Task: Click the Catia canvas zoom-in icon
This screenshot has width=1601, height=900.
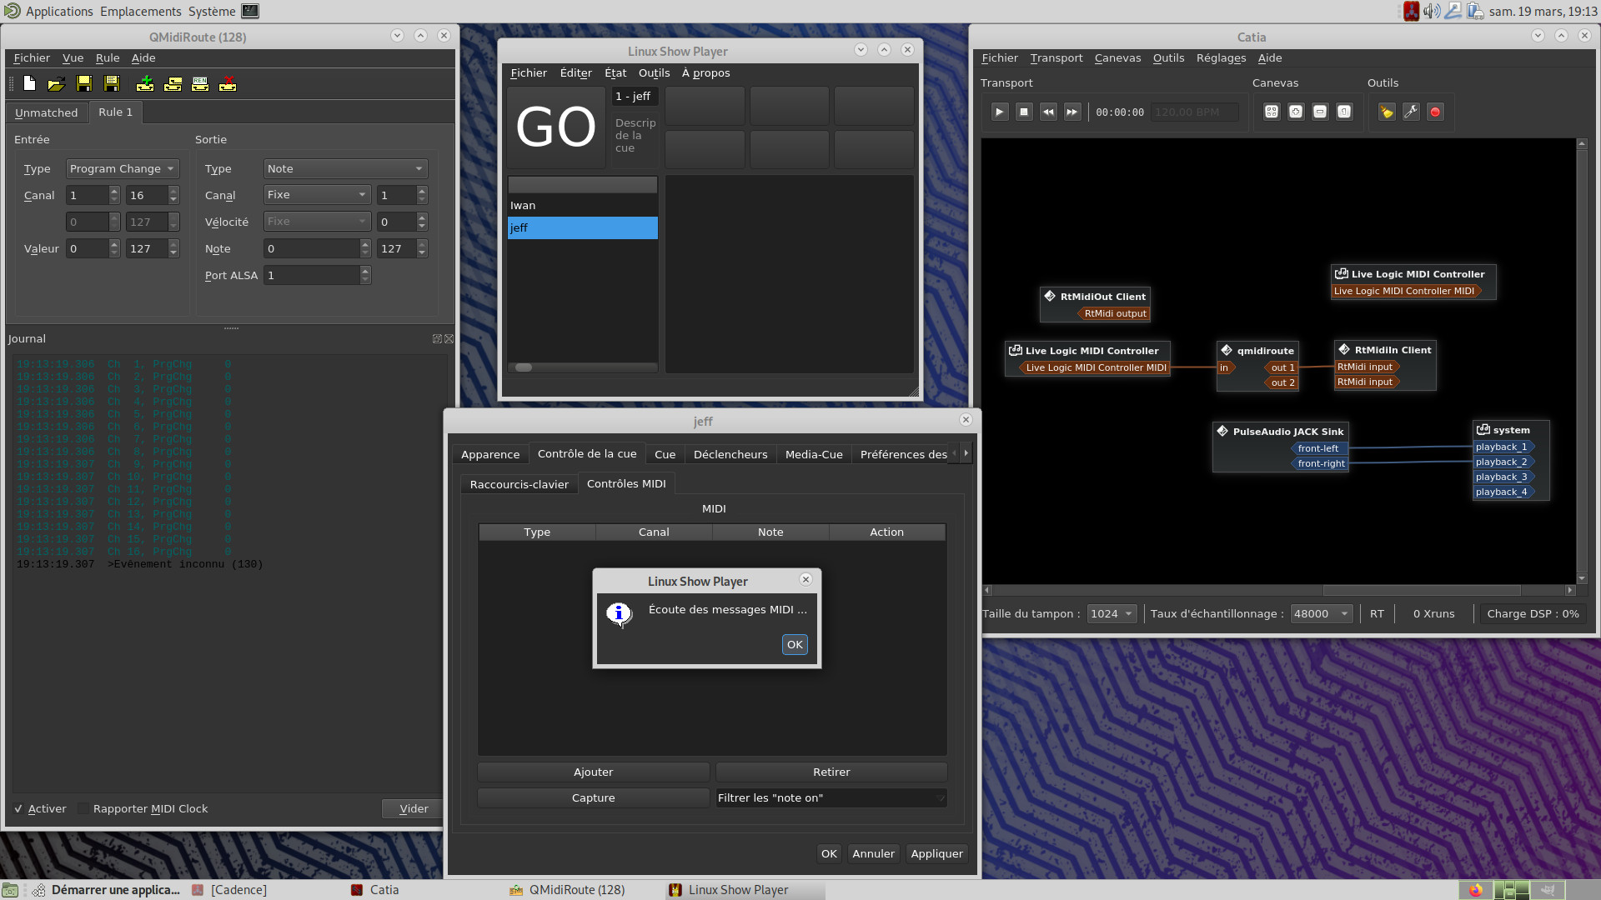Action: (x=1296, y=112)
